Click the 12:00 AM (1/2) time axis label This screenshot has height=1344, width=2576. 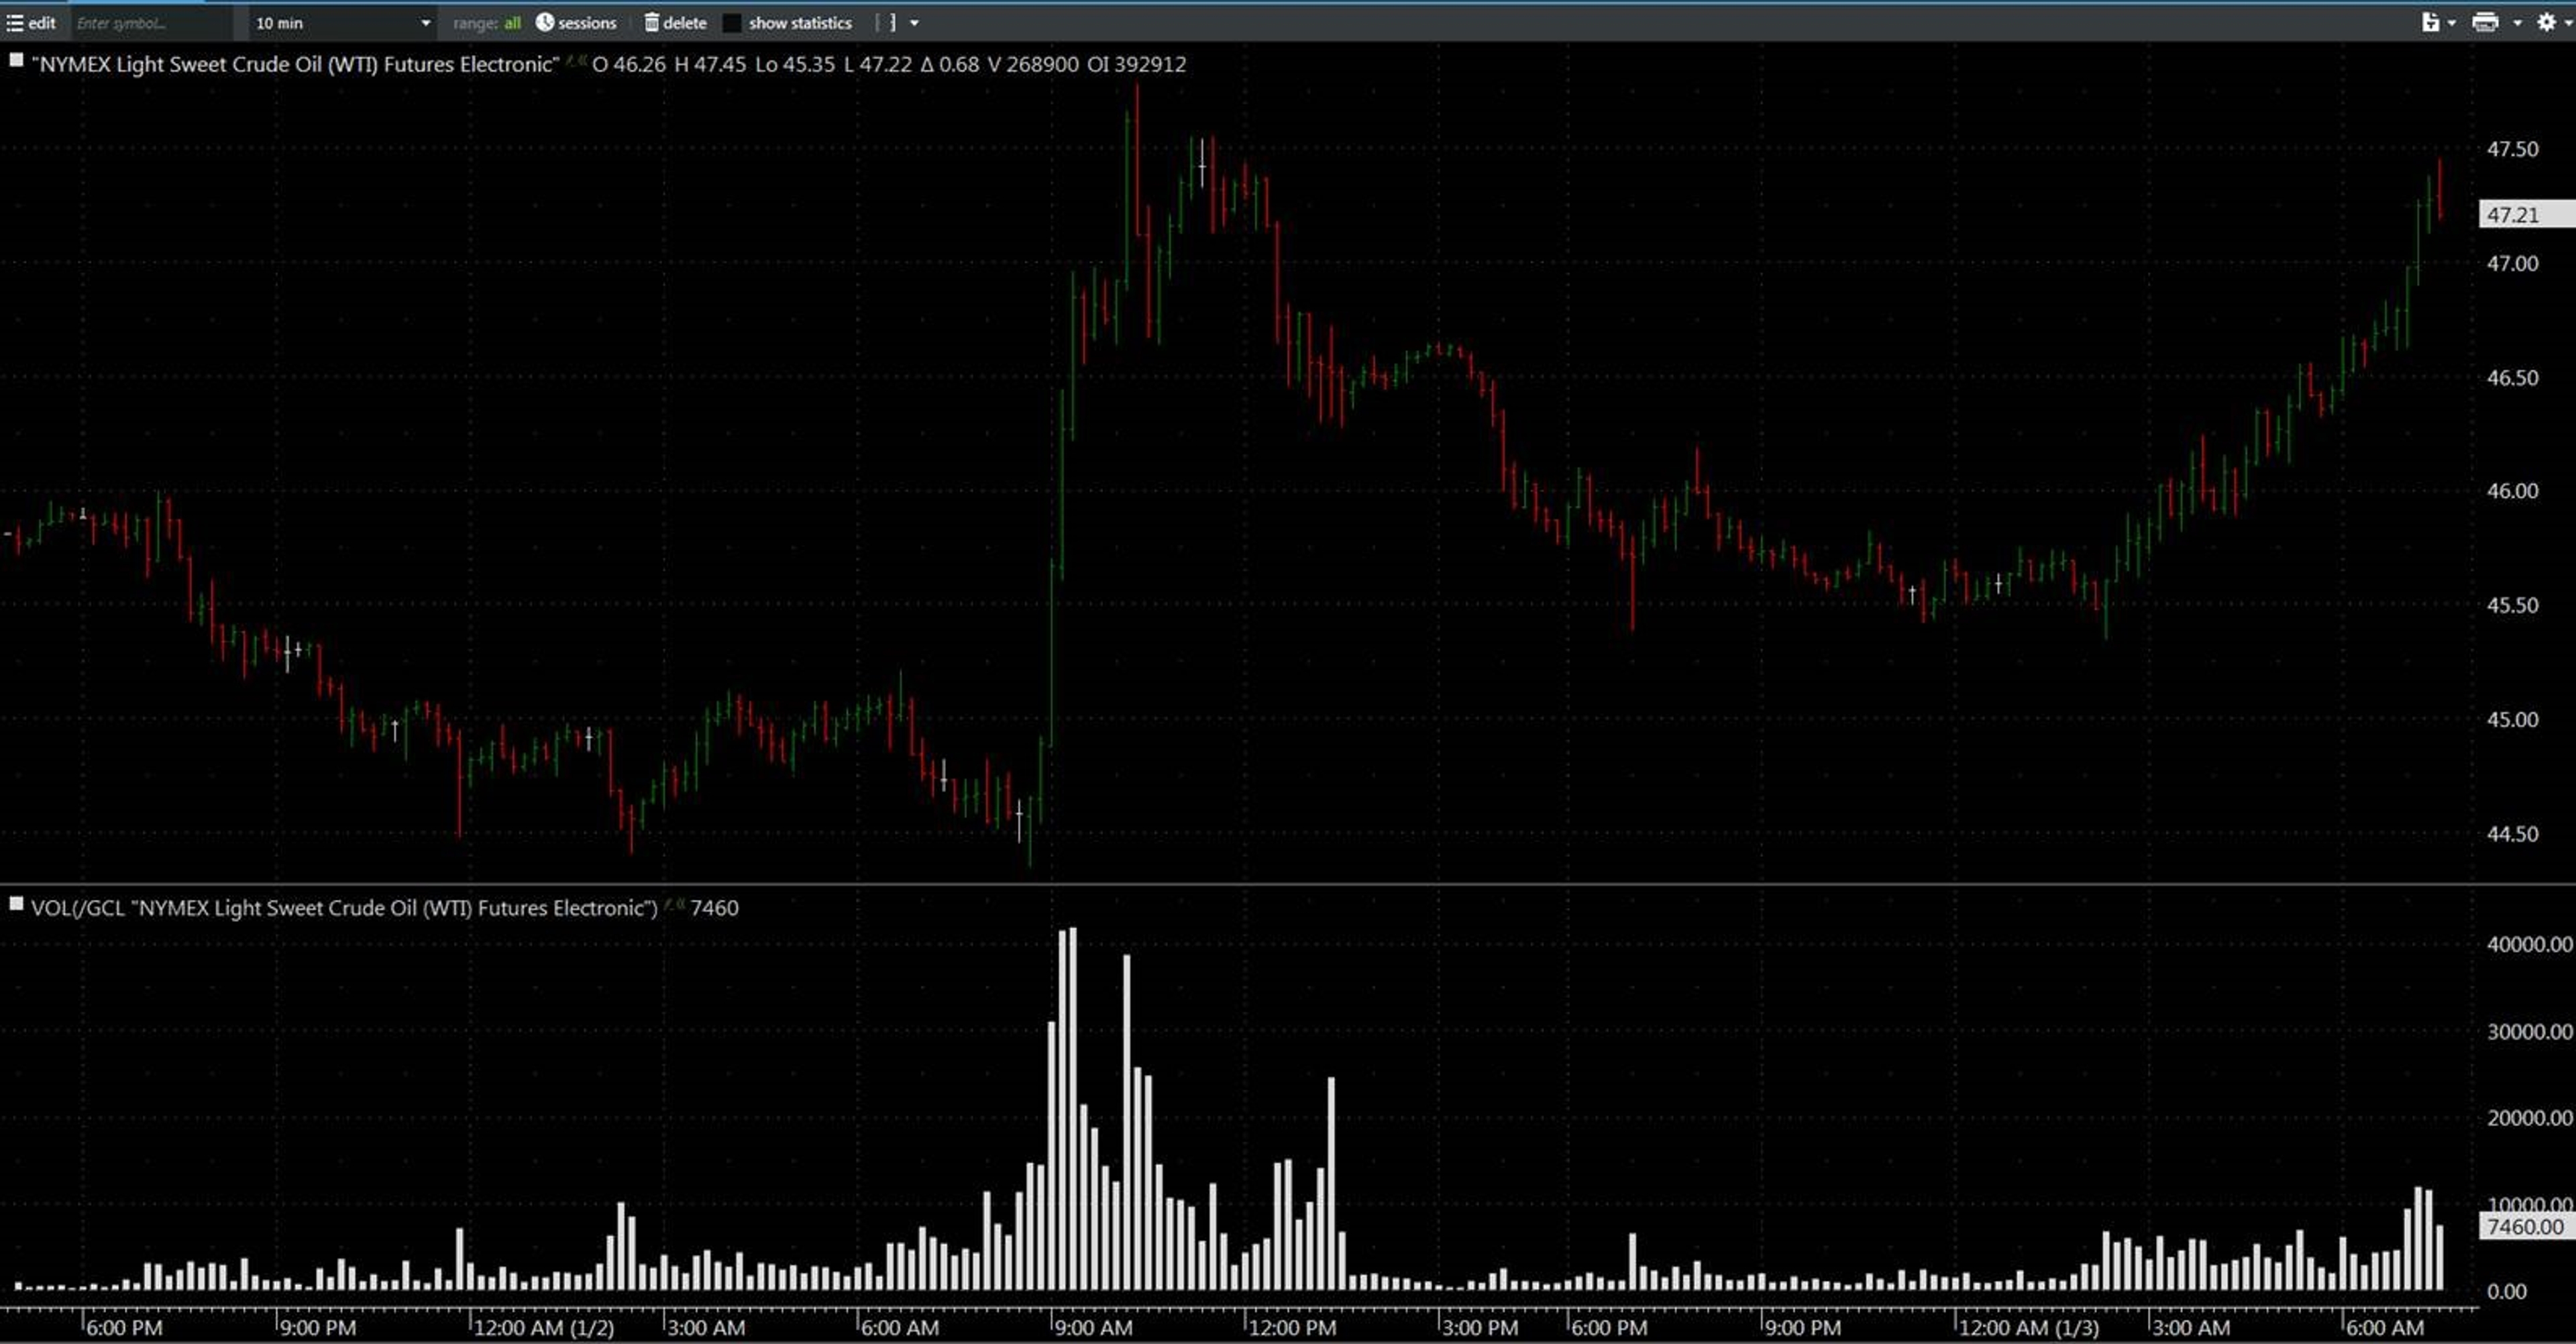point(544,1328)
